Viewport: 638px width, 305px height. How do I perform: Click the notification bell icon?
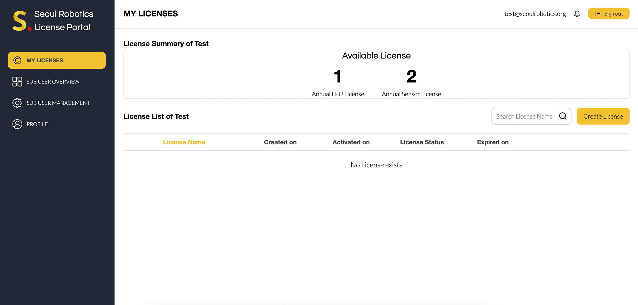click(x=577, y=14)
